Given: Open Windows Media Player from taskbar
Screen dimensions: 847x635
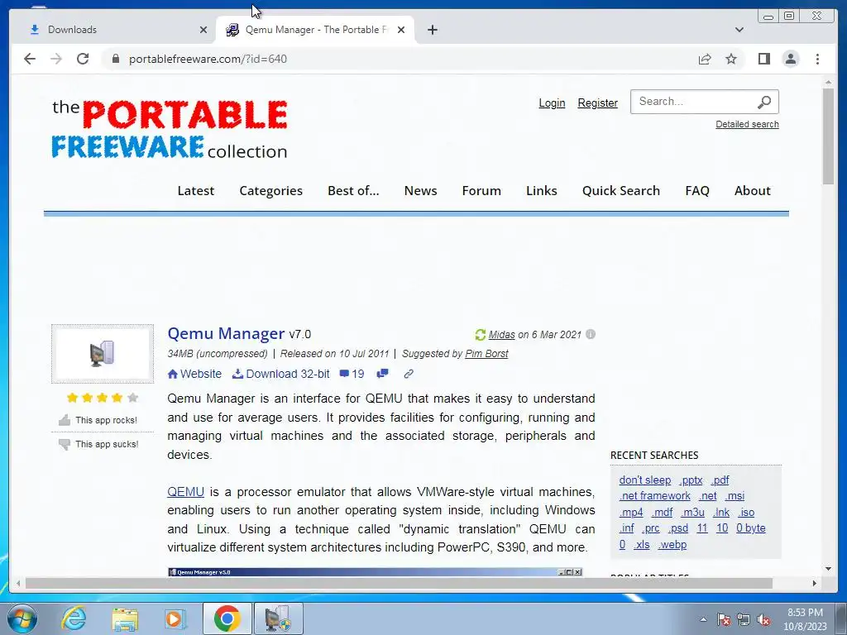Looking at the screenshot, I should coord(175,618).
